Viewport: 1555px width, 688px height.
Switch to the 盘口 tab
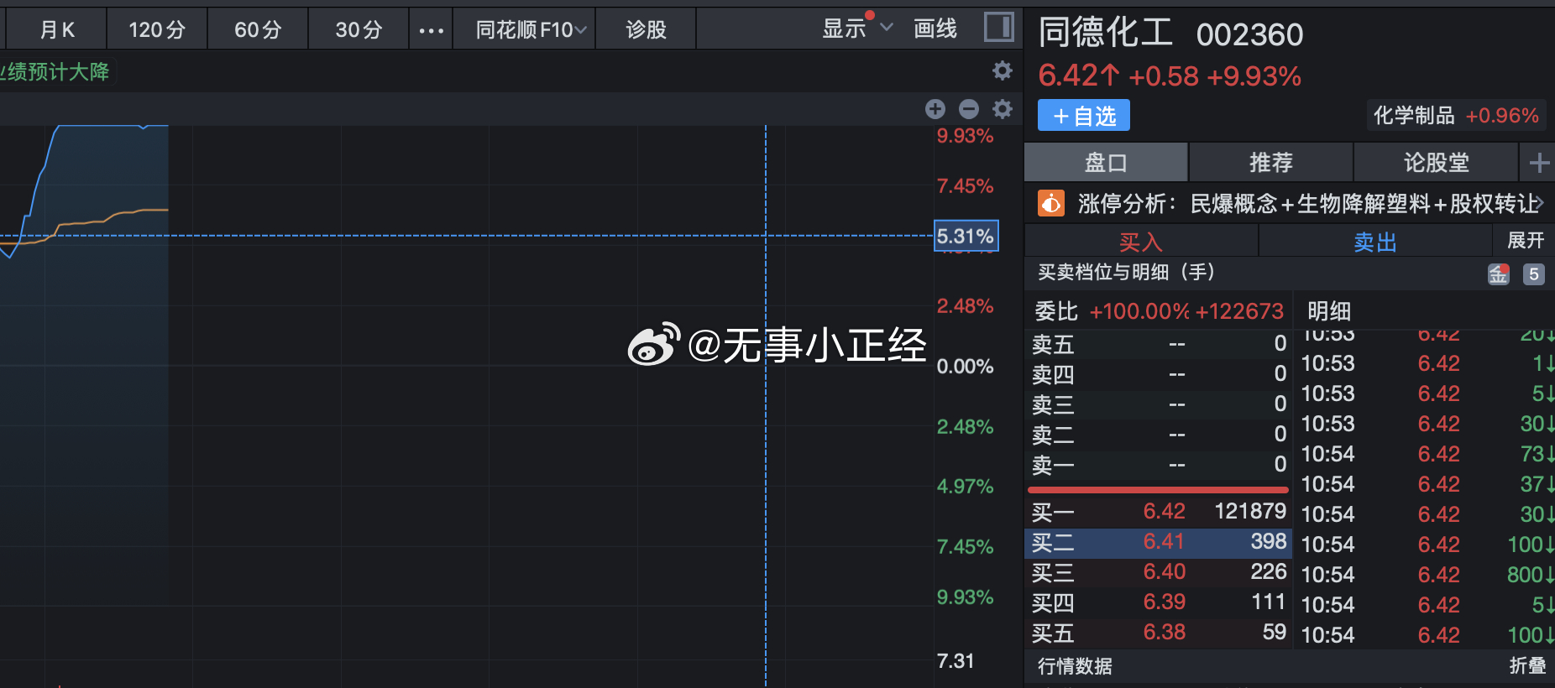(x=1106, y=162)
